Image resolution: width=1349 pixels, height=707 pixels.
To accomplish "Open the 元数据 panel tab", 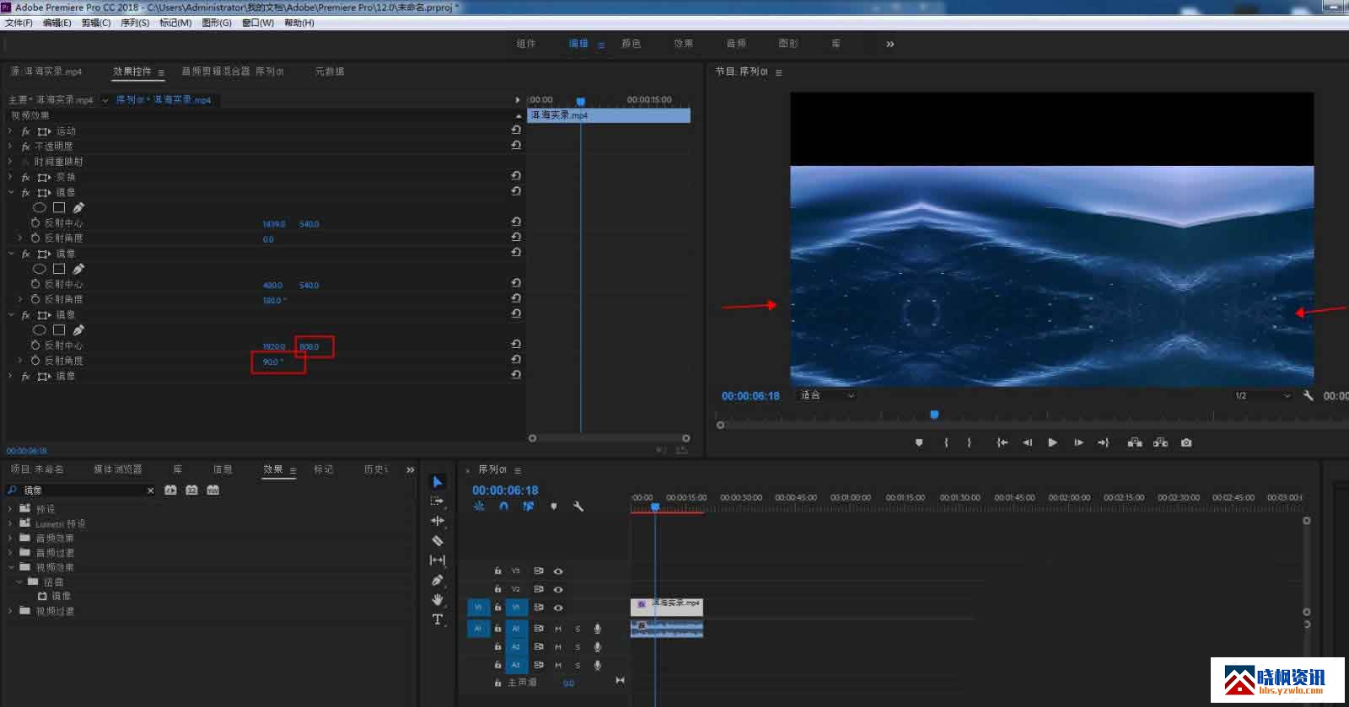I will click(330, 72).
